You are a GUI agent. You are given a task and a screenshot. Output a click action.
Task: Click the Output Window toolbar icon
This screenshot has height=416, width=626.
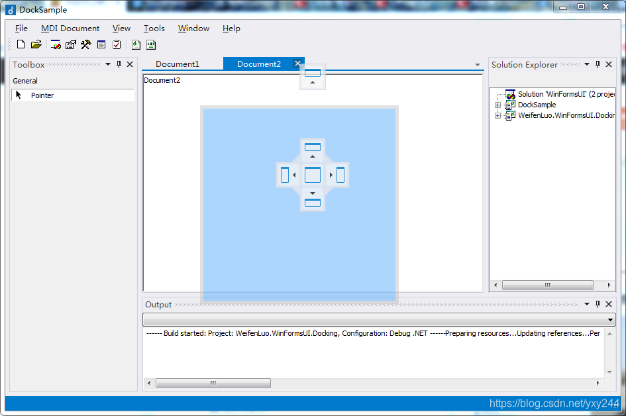click(x=101, y=45)
